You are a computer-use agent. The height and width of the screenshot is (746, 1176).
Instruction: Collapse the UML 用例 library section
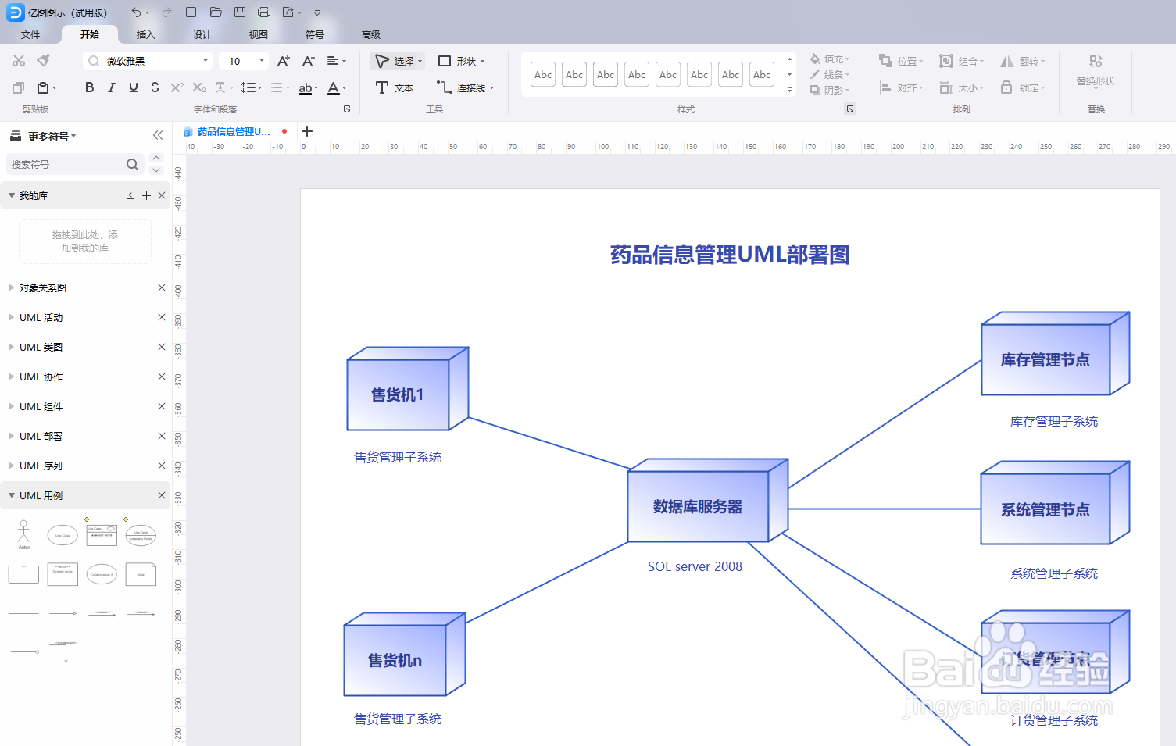(12, 494)
